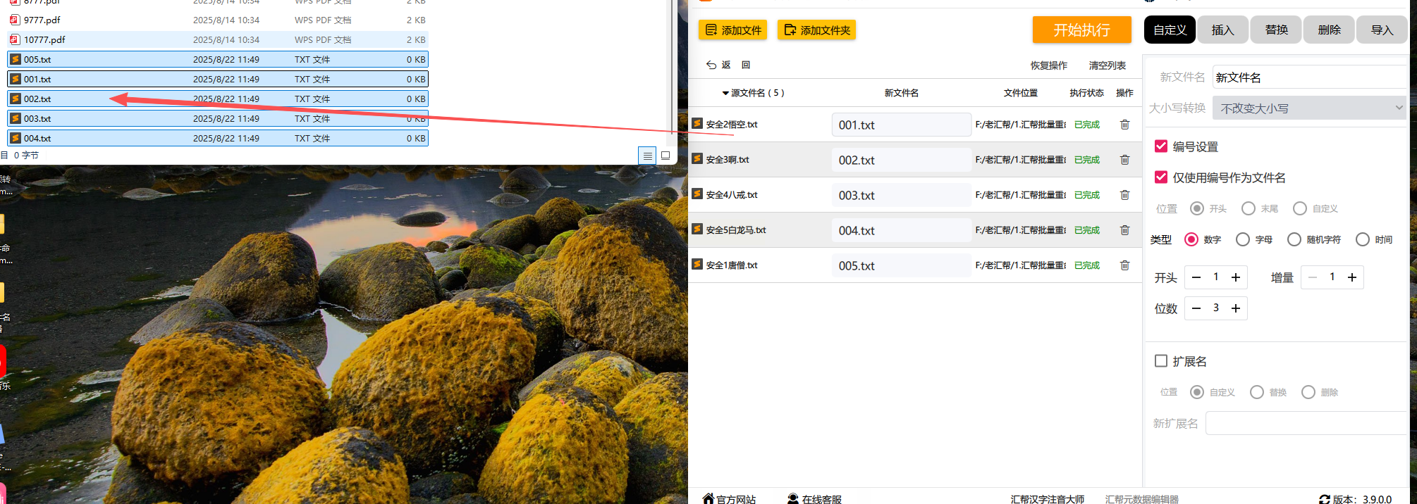Edit the new name field 002.txt
Image resolution: width=1417 pixels, height=504 pixels.
(x=902, y=160)
